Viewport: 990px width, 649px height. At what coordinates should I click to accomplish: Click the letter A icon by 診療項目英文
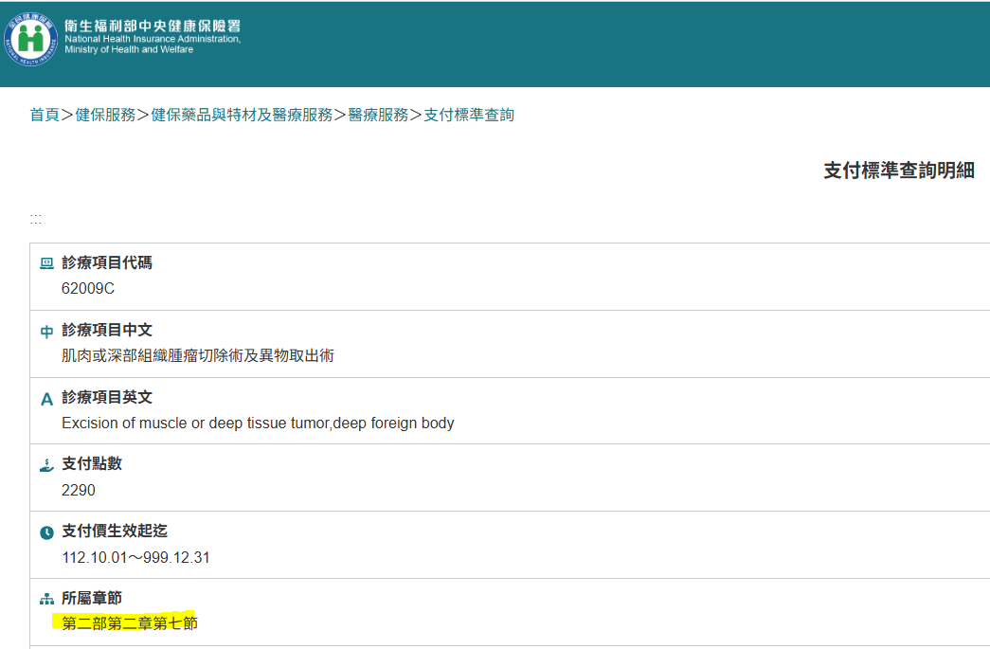click(x=46, y=399)
